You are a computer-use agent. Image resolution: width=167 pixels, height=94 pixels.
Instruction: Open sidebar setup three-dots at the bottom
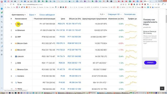coord(2,88)
